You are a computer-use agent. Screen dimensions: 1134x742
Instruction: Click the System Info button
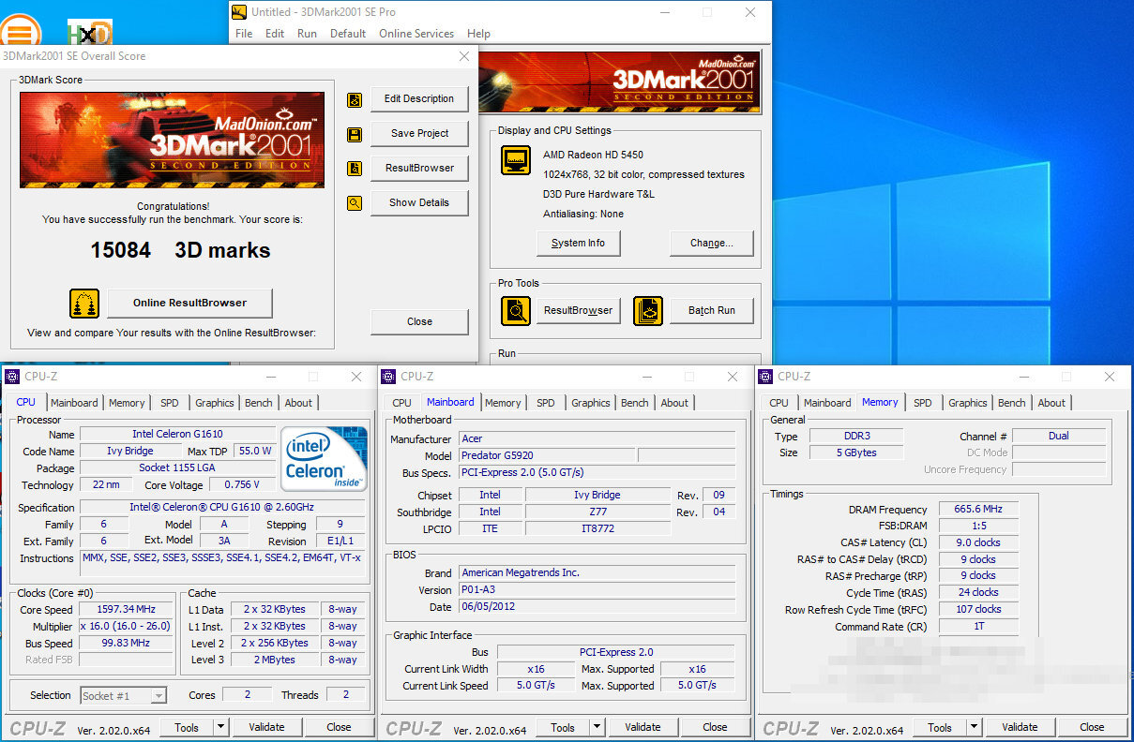pyautogui.click(x=578, y=244)
